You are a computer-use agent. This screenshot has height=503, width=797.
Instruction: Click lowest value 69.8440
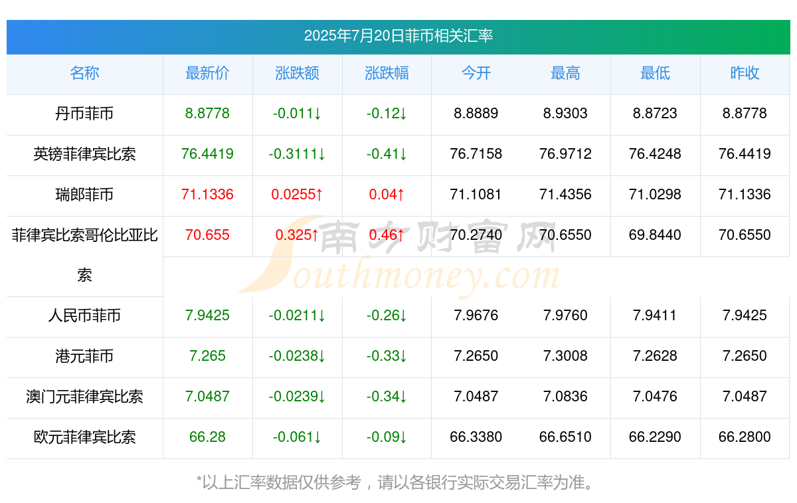pos(655,235)
